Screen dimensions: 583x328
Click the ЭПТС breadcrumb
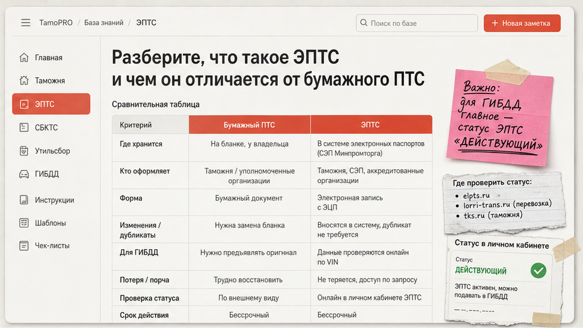click(x=146, y=23)
